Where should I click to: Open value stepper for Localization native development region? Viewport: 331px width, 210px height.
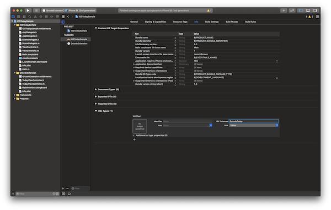[277, 78]
